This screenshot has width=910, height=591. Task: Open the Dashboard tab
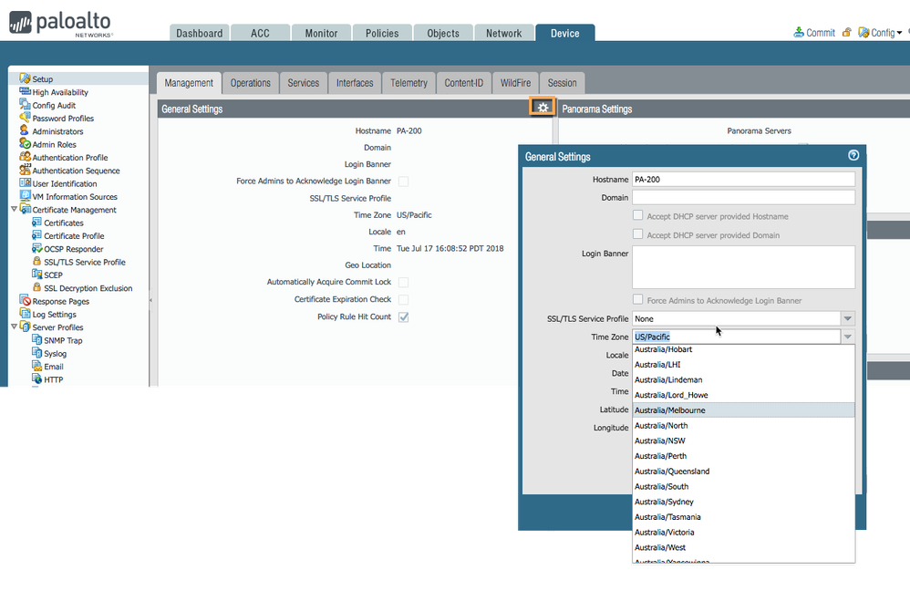click(x=199, y=33)
